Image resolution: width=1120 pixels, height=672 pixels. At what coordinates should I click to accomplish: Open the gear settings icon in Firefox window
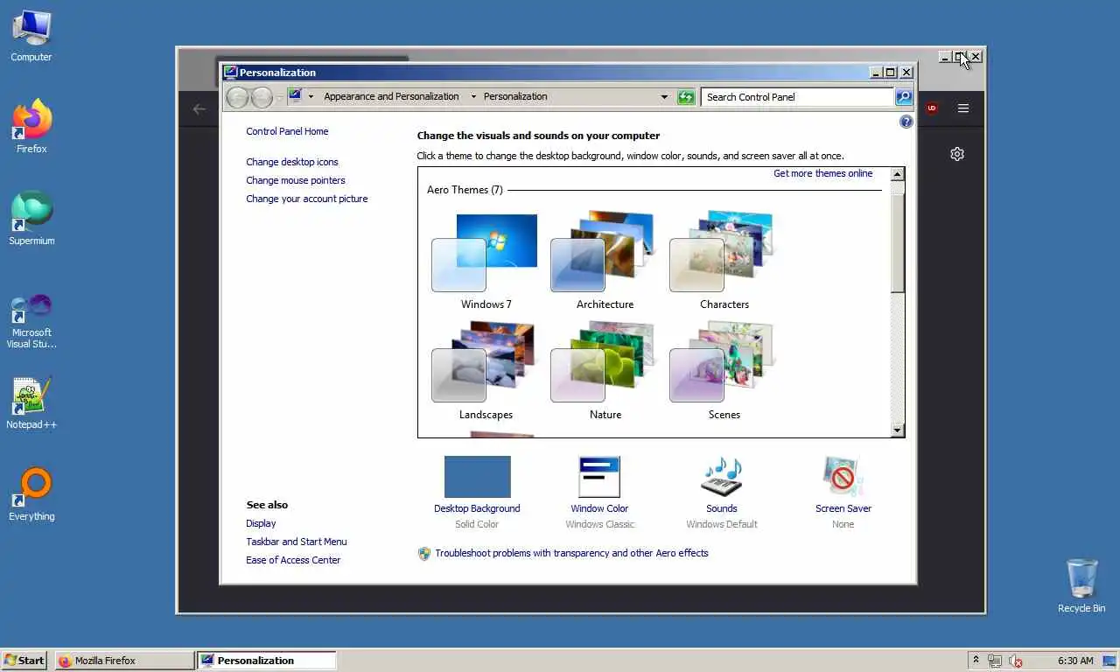(x=957, y=154)
